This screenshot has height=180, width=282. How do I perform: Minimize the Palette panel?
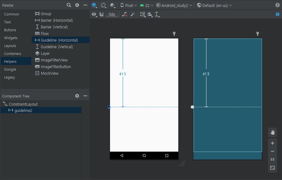[x=85, y=5]
